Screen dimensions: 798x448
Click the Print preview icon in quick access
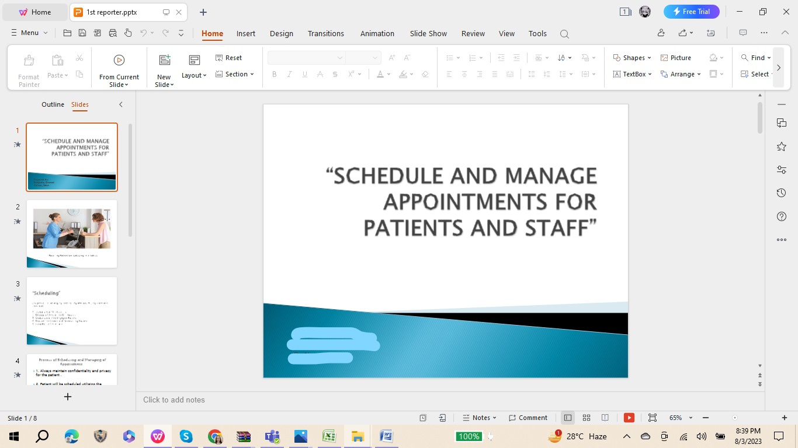(113, 33)
